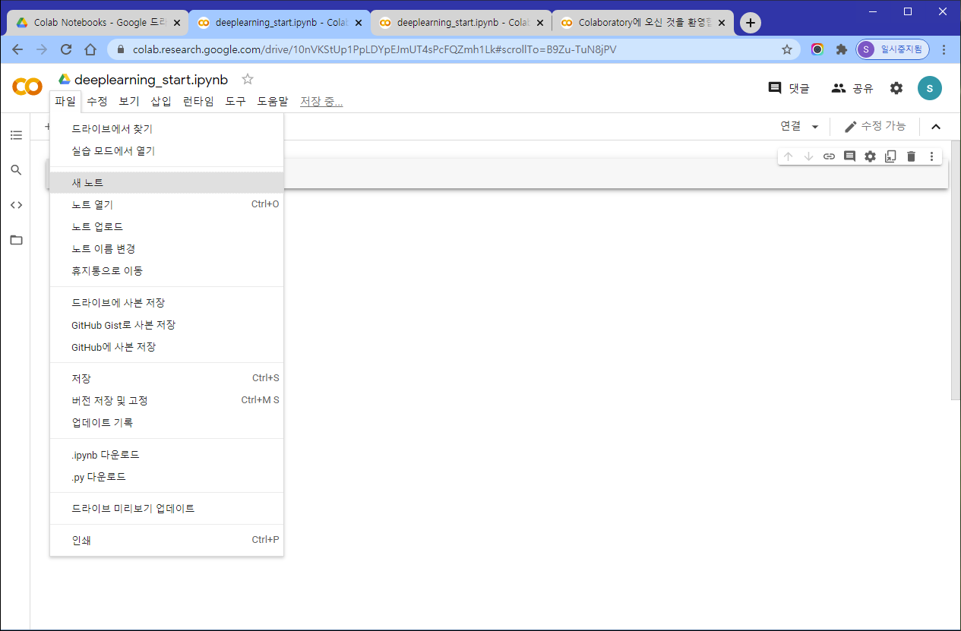Click the colorful extension icon in toolbar

click(x=817, y=49)
